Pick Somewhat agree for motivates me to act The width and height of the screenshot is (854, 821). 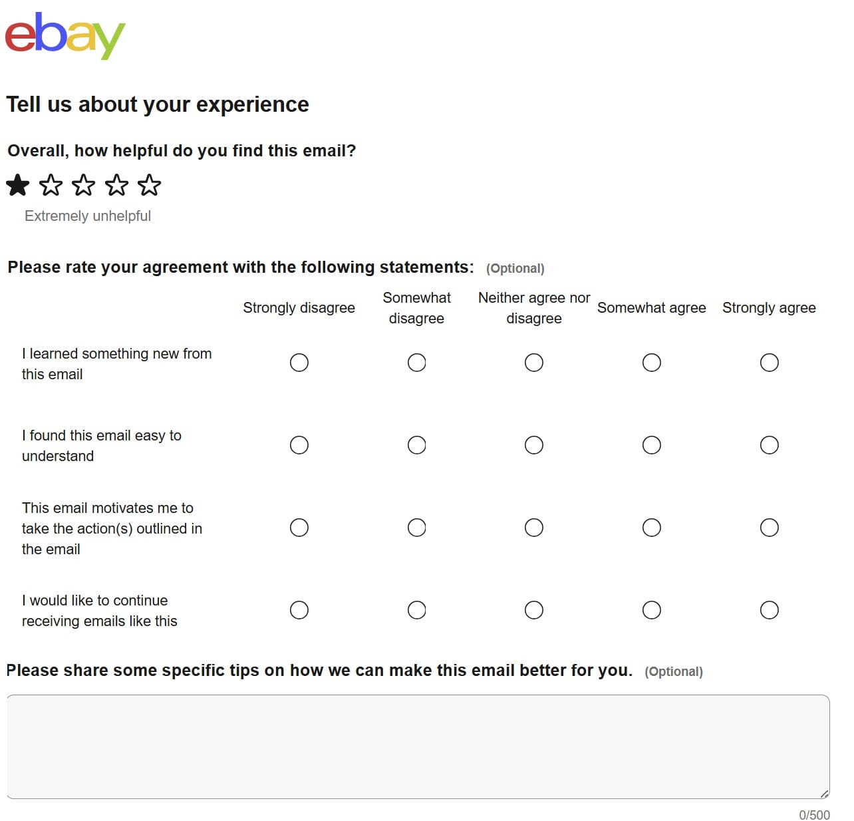click(652, 528)
